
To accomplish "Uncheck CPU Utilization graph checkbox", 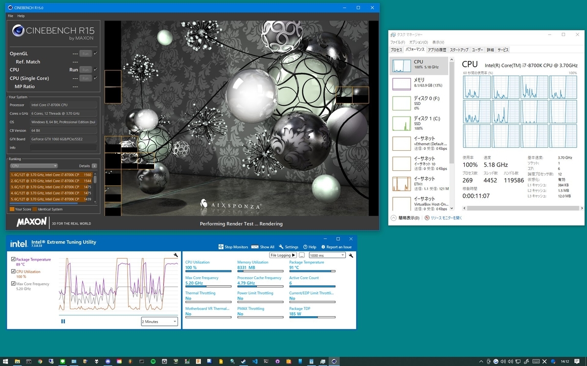I will tap(13, 272).
